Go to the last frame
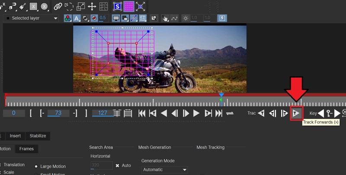 click(219, 113)
